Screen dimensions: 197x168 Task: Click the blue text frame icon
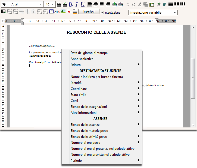51,11
